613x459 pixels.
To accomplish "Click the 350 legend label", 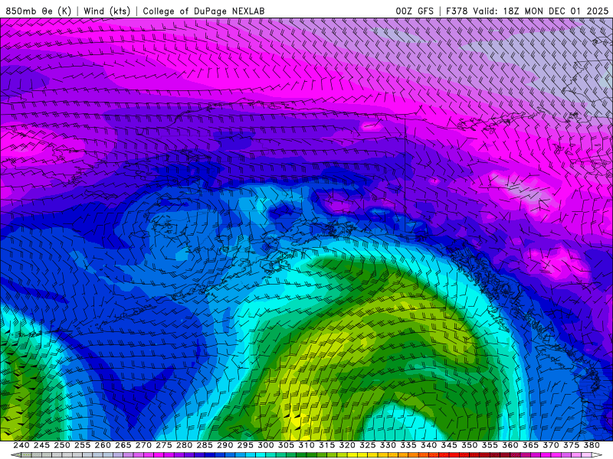I will pos(469,445).
